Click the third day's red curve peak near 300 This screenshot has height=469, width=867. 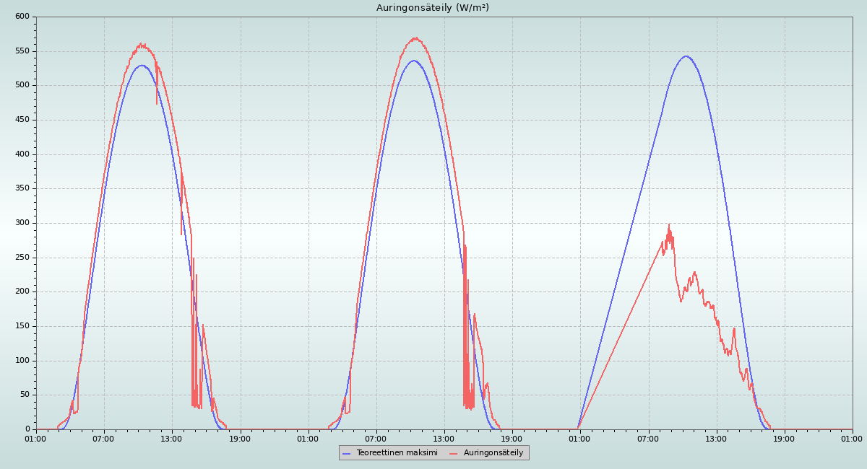[x=669, y=224]
